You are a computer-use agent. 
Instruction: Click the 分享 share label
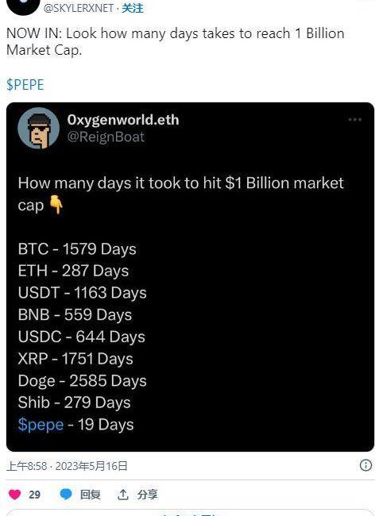pyautogui.click(x=147, y=495)
